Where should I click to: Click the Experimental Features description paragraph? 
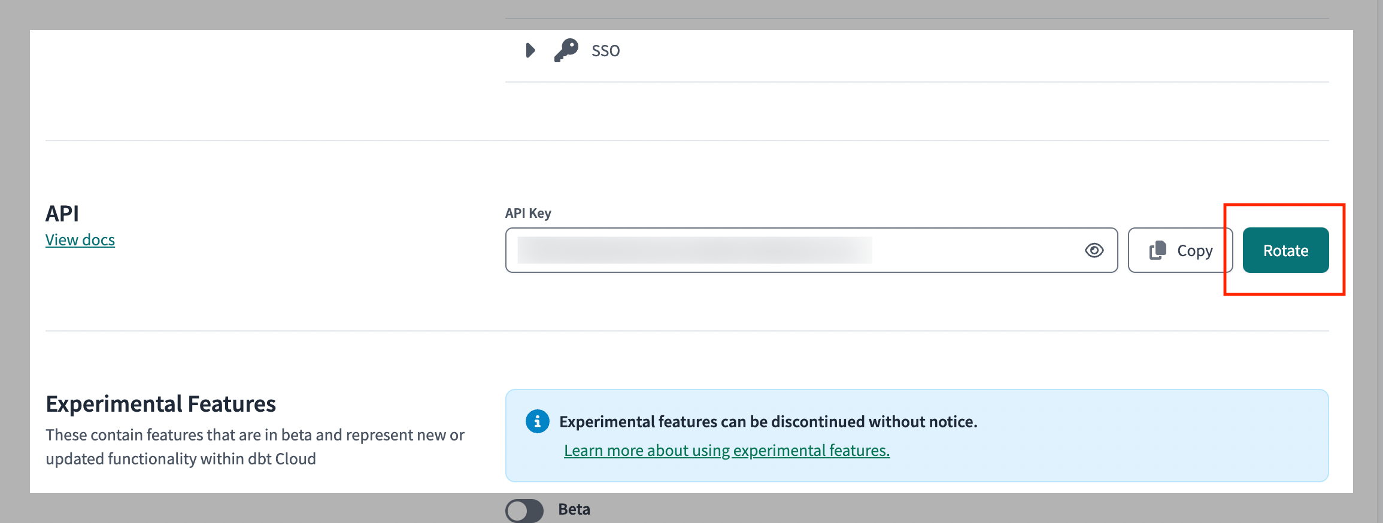tap(254, 446)
